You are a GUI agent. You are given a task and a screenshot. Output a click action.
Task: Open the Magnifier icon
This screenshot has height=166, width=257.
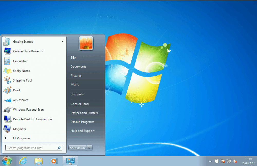click(x=7, y=129)
